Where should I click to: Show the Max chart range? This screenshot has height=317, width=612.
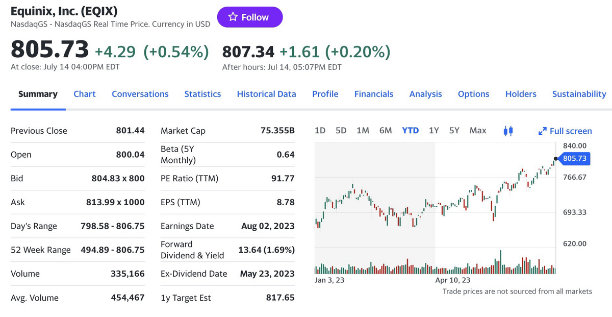(x=478, y=130)
